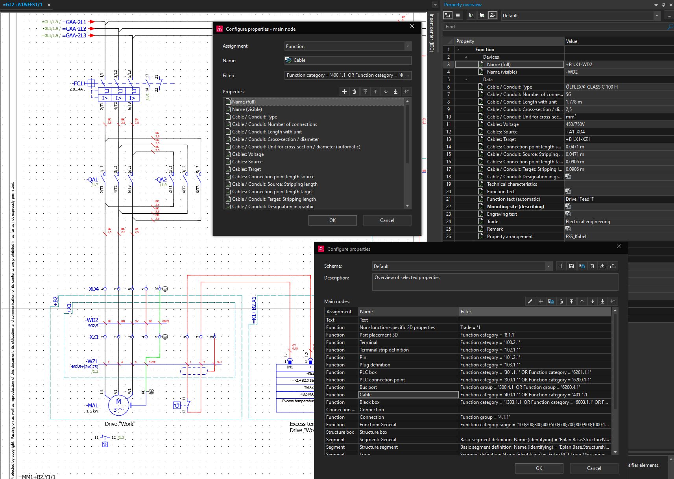
Task: Toggle tree view in Property overview
Action: (x=448, y=15)
